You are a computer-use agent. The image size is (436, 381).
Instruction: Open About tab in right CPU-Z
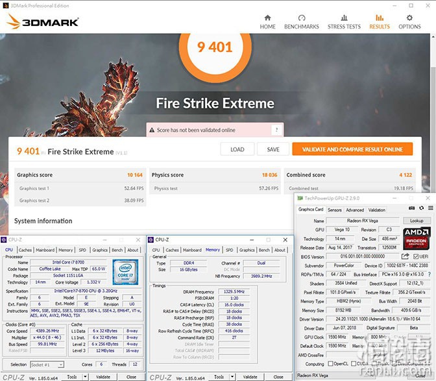point(280,250)
